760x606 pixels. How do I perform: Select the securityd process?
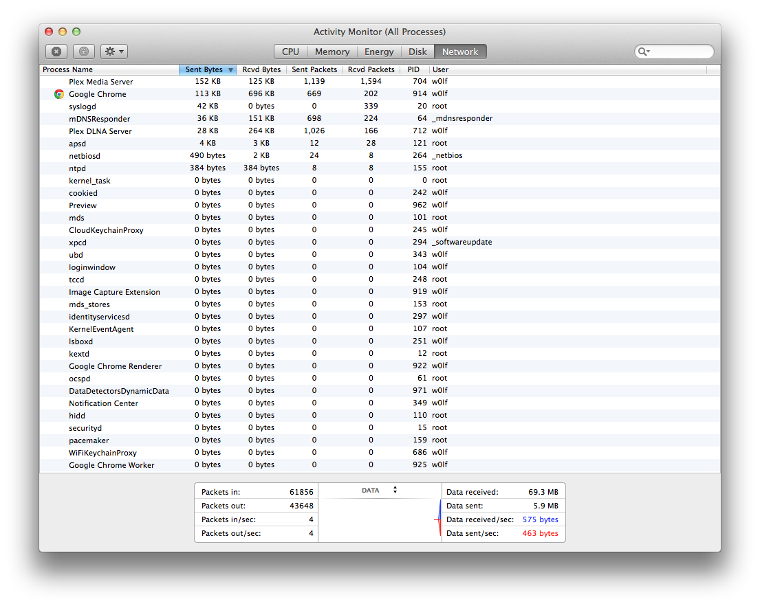coord(380,428)
